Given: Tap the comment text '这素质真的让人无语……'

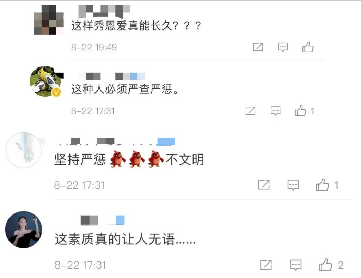Looking at the screenshot, I should point(125,239).
